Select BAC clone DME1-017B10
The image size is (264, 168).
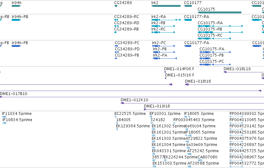[13, 94]
